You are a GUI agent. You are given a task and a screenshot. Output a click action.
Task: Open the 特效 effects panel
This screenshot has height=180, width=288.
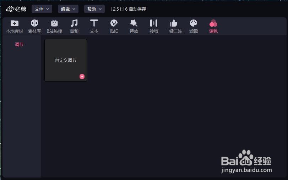point(134,26)
